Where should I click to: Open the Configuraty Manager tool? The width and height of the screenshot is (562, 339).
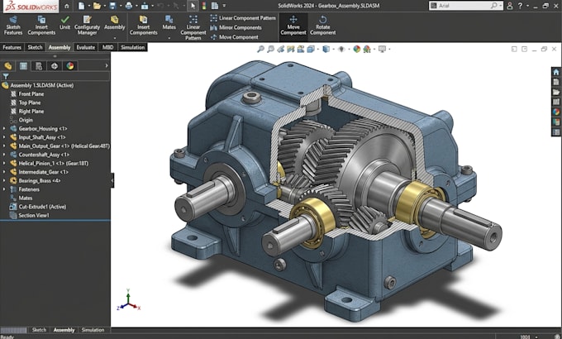(x=87, y=25)
